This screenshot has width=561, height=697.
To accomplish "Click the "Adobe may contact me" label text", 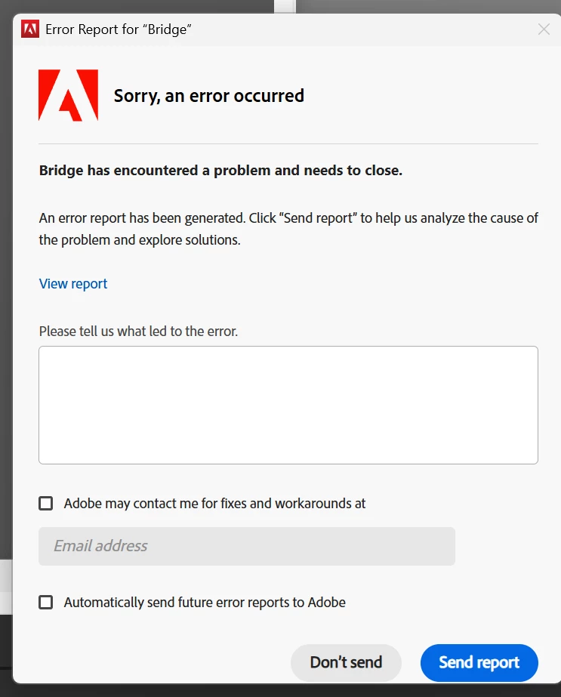I will (214, 504).
